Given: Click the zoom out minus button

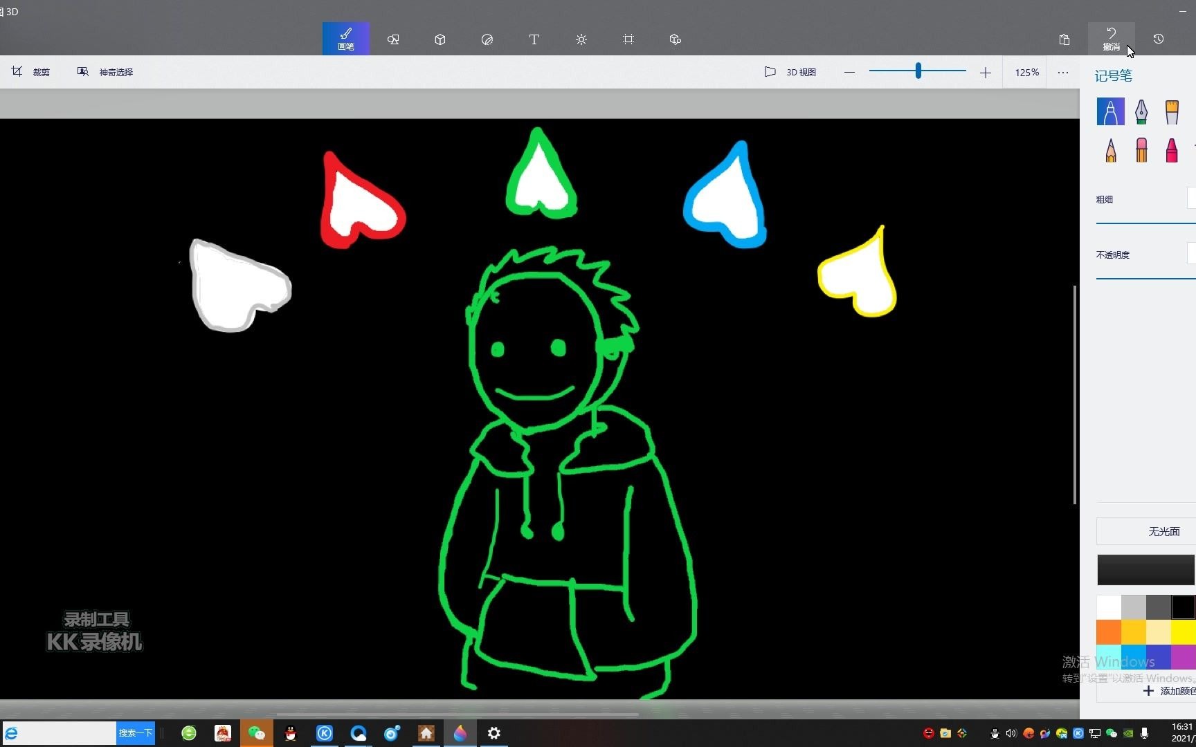Looking at the screenshot, I should click(849, 72).
